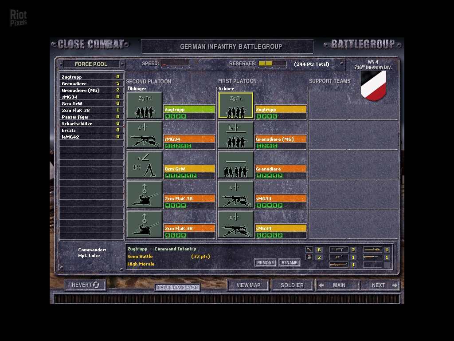Select the highlighted First Platoon Zugtrupp icon

236,106
